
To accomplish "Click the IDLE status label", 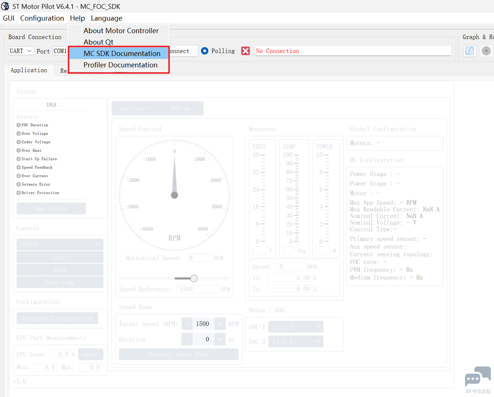I will coord(51,105).
